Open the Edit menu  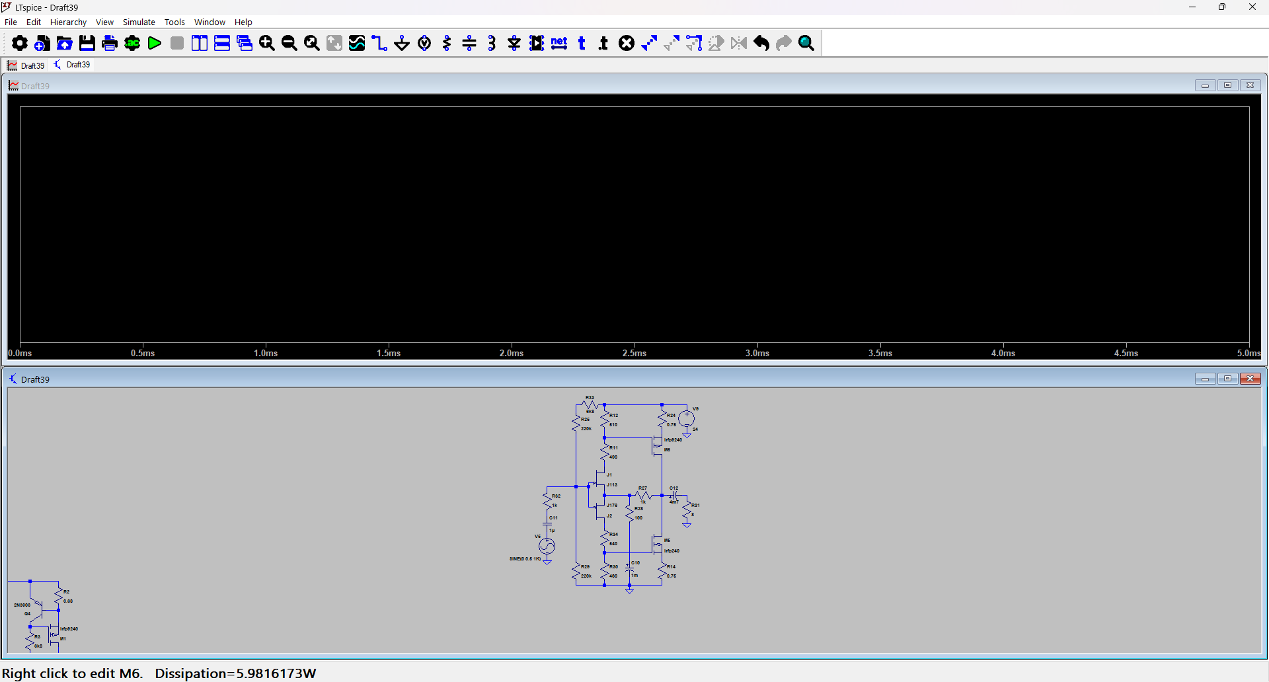pos(34,22)
